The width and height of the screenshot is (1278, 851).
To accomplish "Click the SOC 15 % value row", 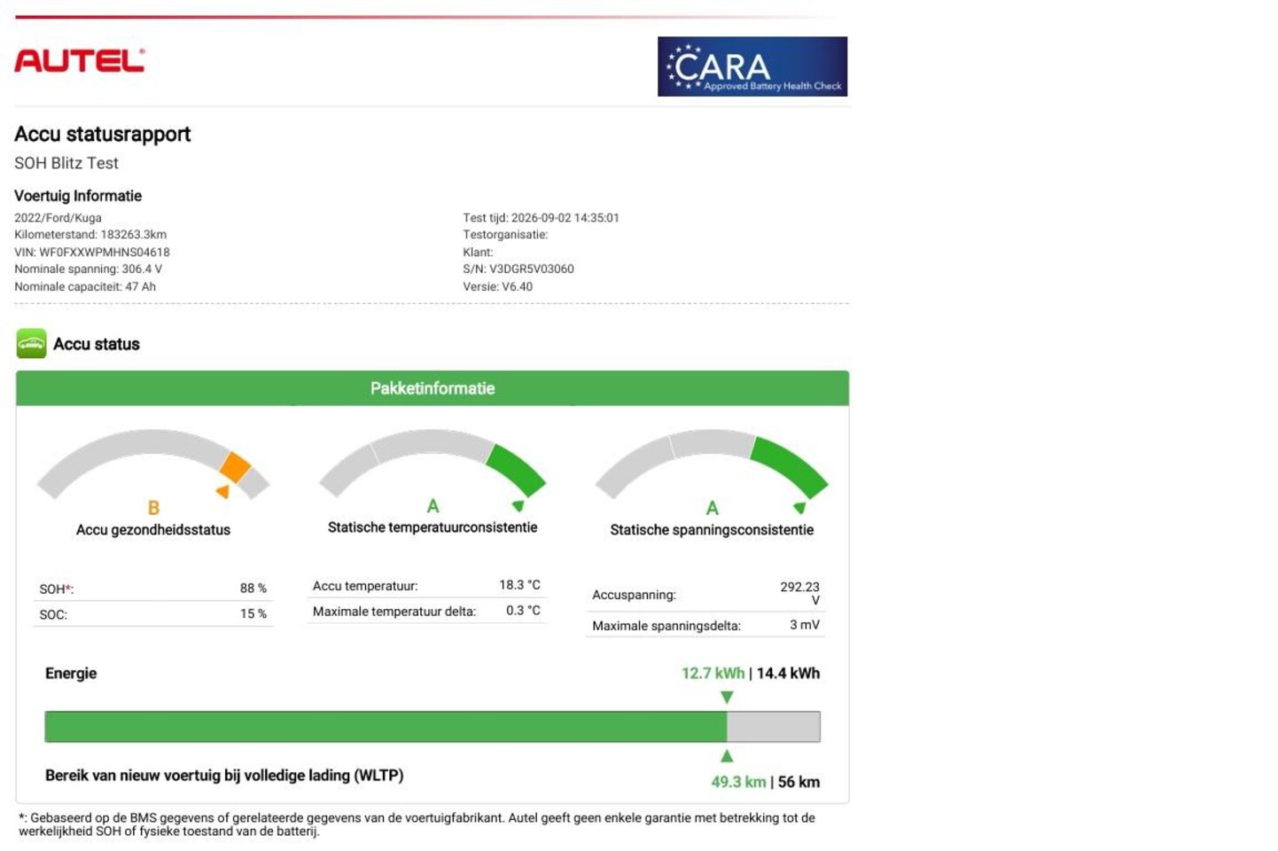I will point(152,614).
